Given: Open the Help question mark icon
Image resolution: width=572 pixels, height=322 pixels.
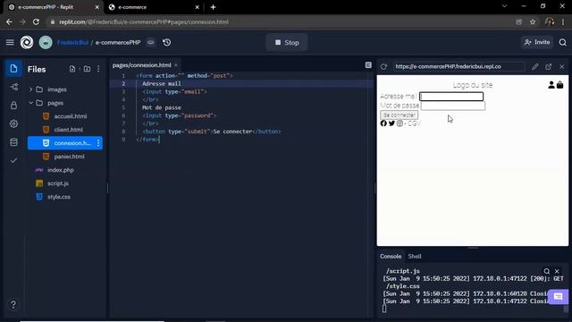Looking at the screenshot, I should tap(13, 304).
